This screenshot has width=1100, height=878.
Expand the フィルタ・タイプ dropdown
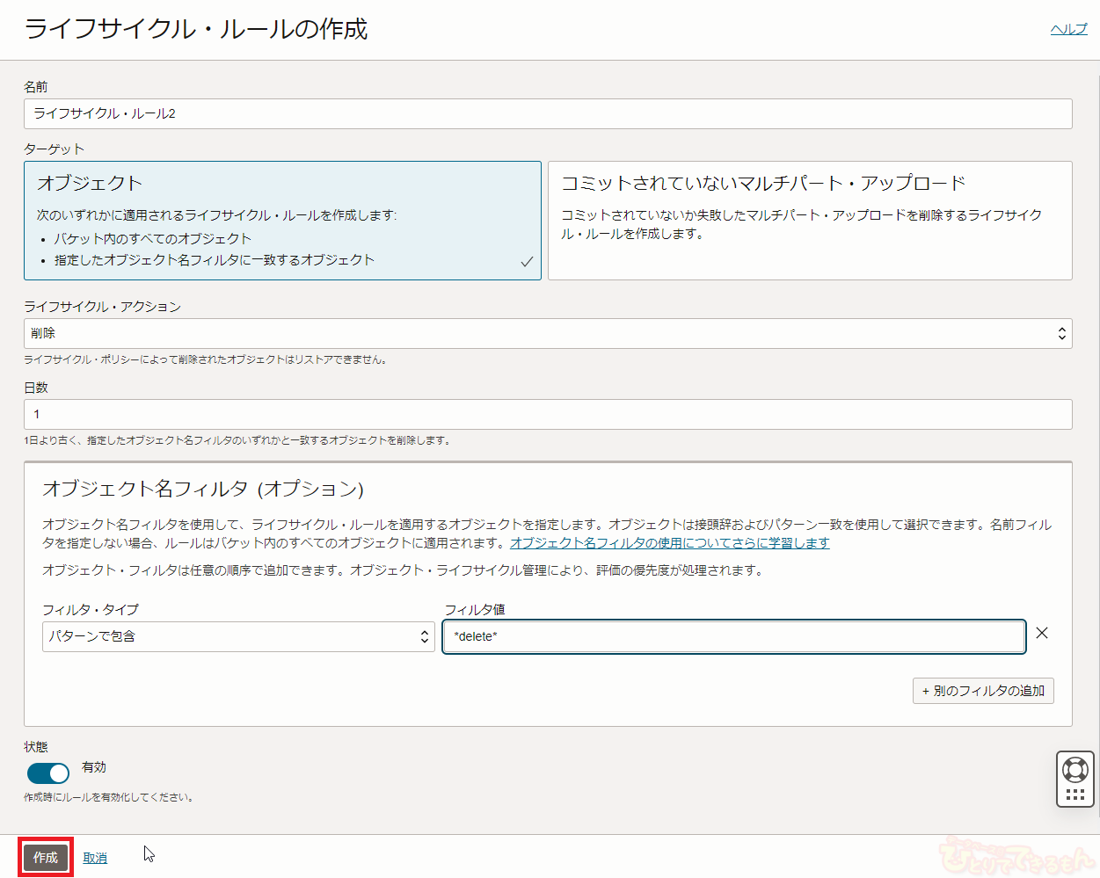237,637
